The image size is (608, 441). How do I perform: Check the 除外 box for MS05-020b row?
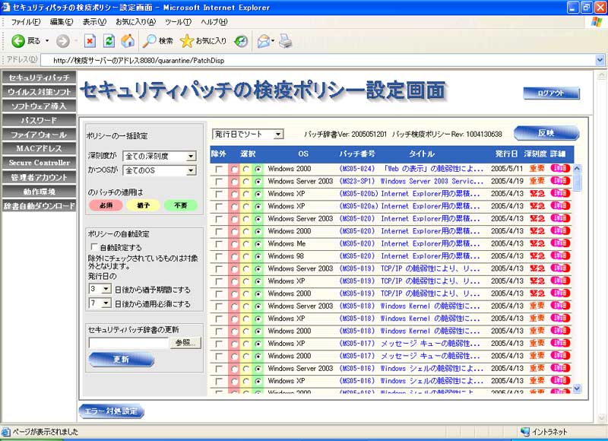[219, 194]
